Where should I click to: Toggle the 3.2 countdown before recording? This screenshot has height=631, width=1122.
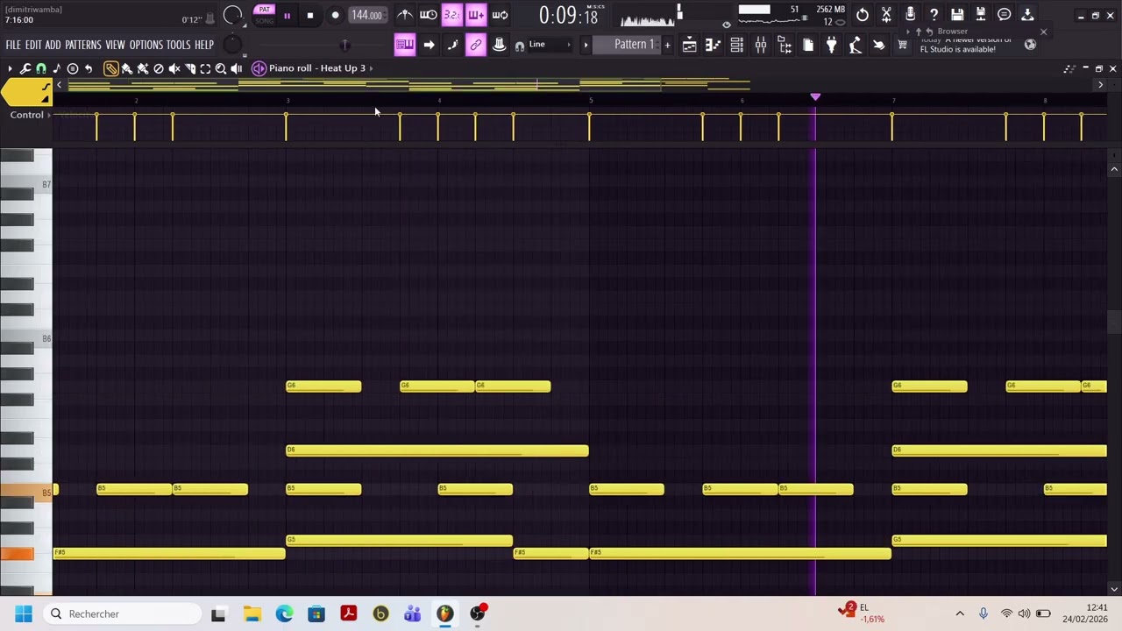tap(451, 15)
